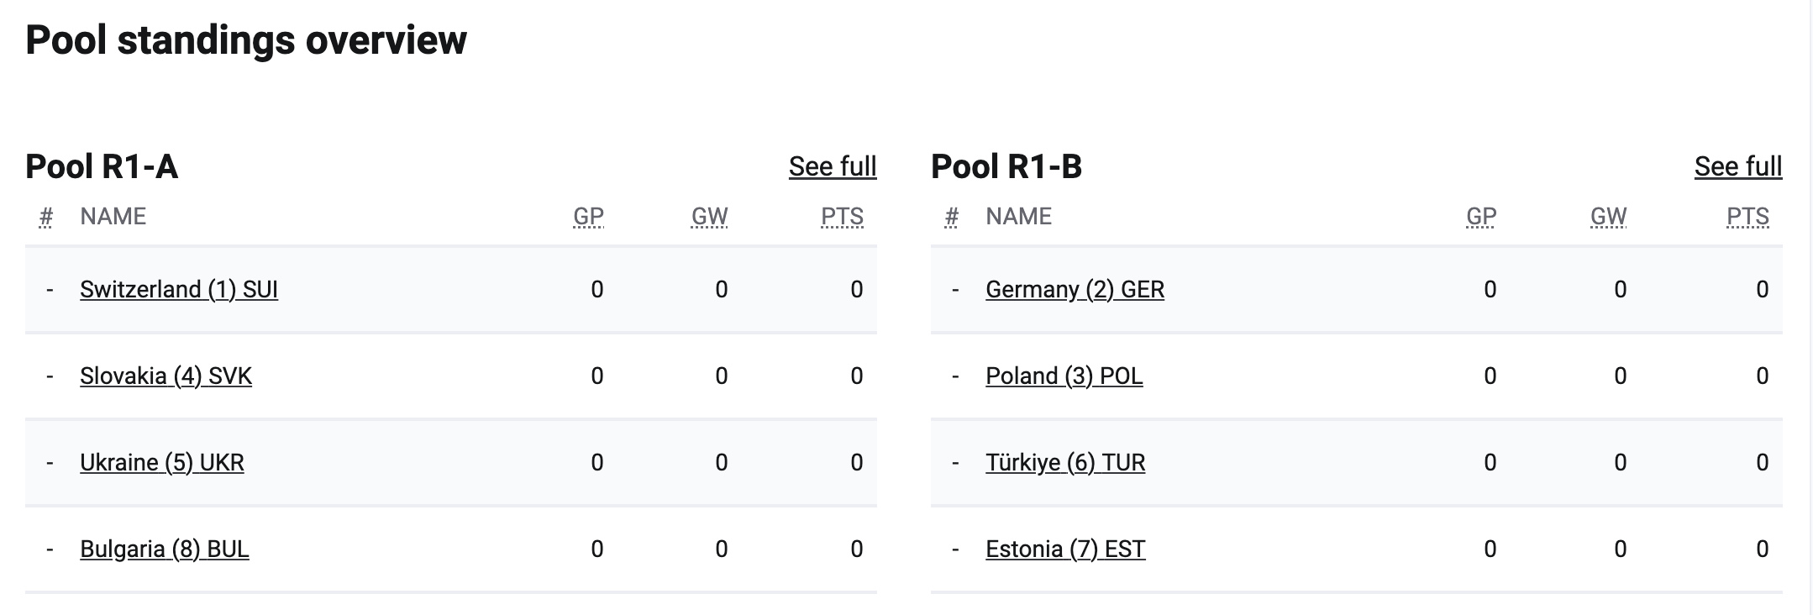
Task: Click PTS column header in Pool R1-B
Action: [x=1747, y=217]
